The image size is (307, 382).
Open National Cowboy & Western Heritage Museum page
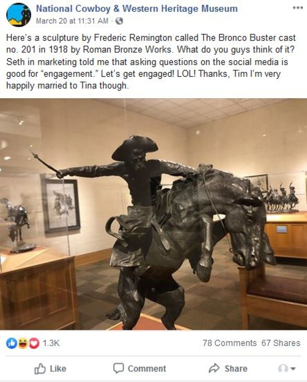[136, 8]
